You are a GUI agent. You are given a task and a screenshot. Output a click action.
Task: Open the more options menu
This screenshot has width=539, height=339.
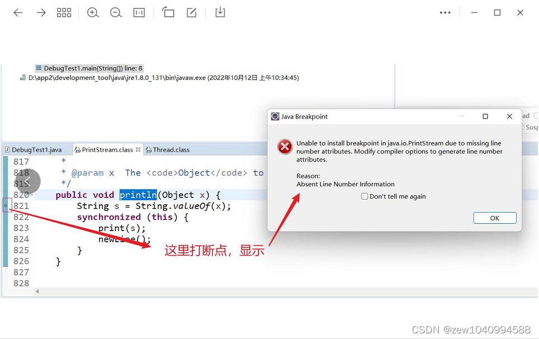[445, 12]
